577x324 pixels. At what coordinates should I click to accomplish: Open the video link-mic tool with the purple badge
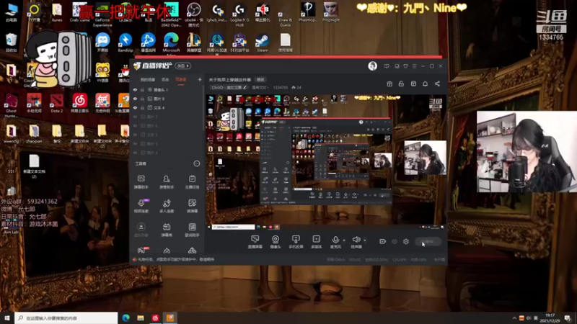pos(141,206)
